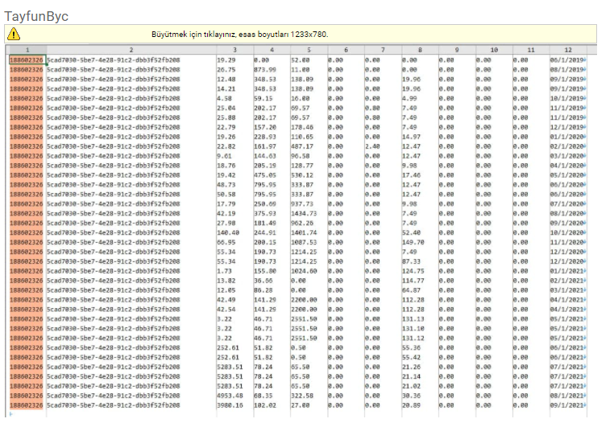This screenshot has width=614, height=423.
Task: Click cell with value 17.46
Action: 411,175
